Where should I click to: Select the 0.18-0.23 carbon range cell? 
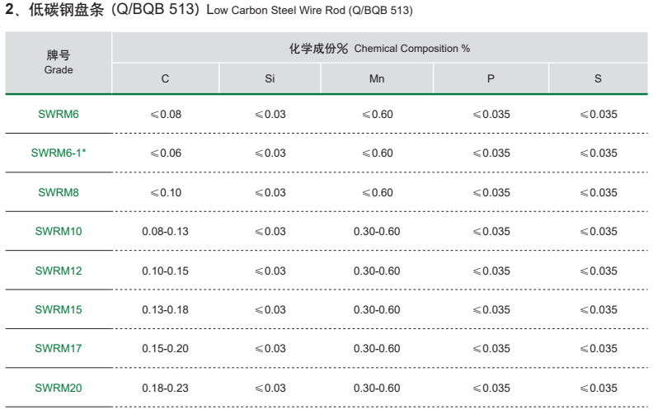point(165,388)
